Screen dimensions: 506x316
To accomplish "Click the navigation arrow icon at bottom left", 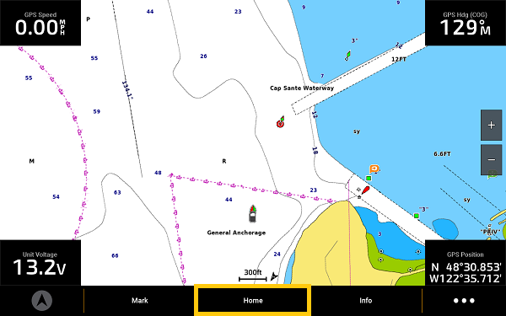I will (42, 301).
